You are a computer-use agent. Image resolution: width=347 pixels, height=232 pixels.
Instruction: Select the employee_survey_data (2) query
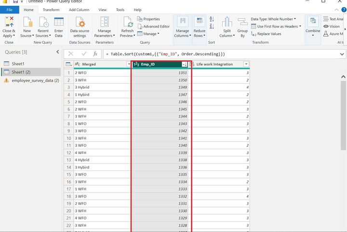[x=35, y=80]
